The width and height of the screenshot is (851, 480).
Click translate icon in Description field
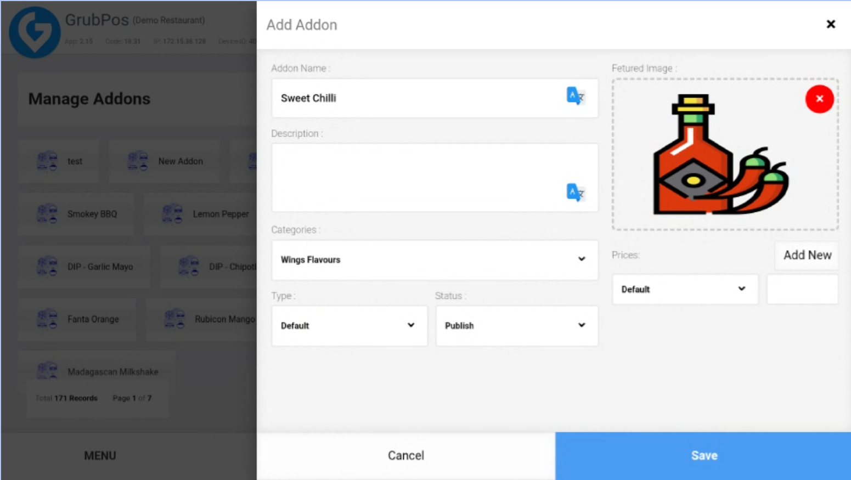click(575, 193)
